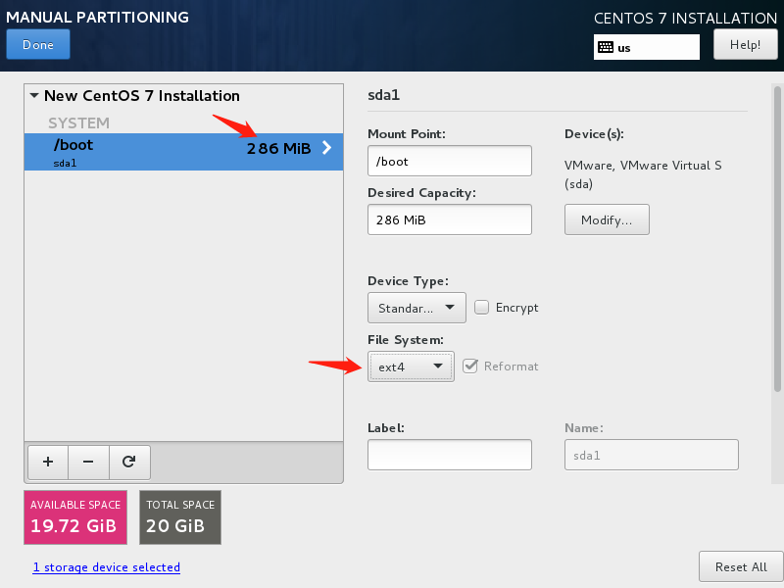784x588 pixels.
Task: Select the us keyboard layout indicator
Action: tap(647, 47)
